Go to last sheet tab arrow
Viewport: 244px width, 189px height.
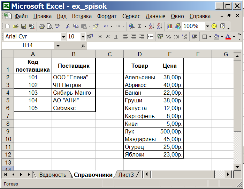point(29,174)
